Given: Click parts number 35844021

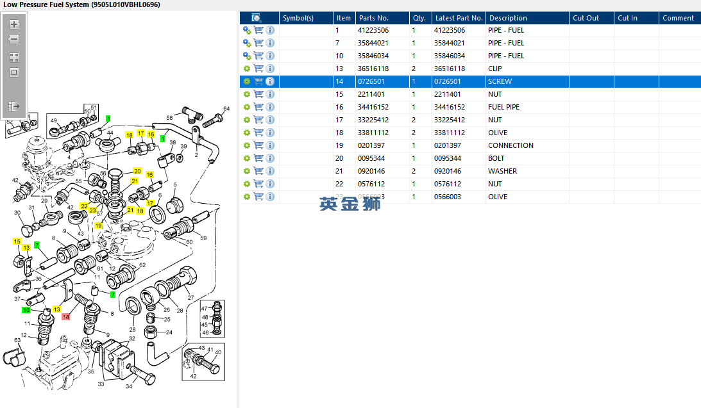Looking at the screenshot, I should (373, 43).
